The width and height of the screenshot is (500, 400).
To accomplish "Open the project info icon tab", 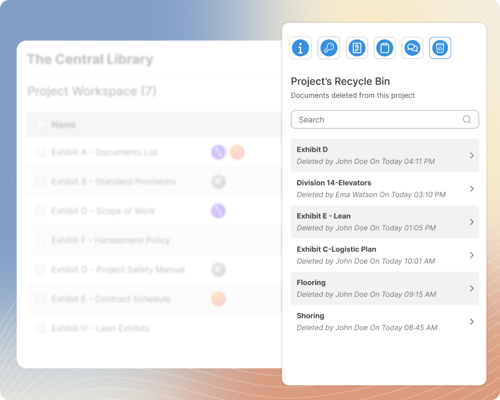I will pyautogui.click(x=301, y=48).
